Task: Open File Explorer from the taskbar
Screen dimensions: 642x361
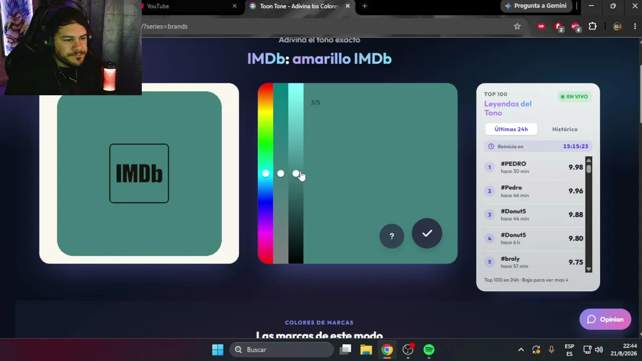Action: point(366,349)
